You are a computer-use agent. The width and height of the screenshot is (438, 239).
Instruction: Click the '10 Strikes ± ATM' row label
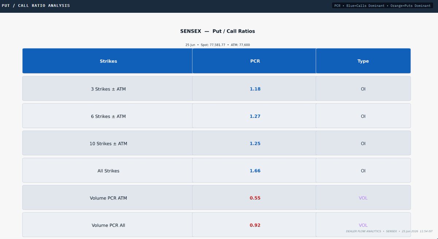coord(108,144)
